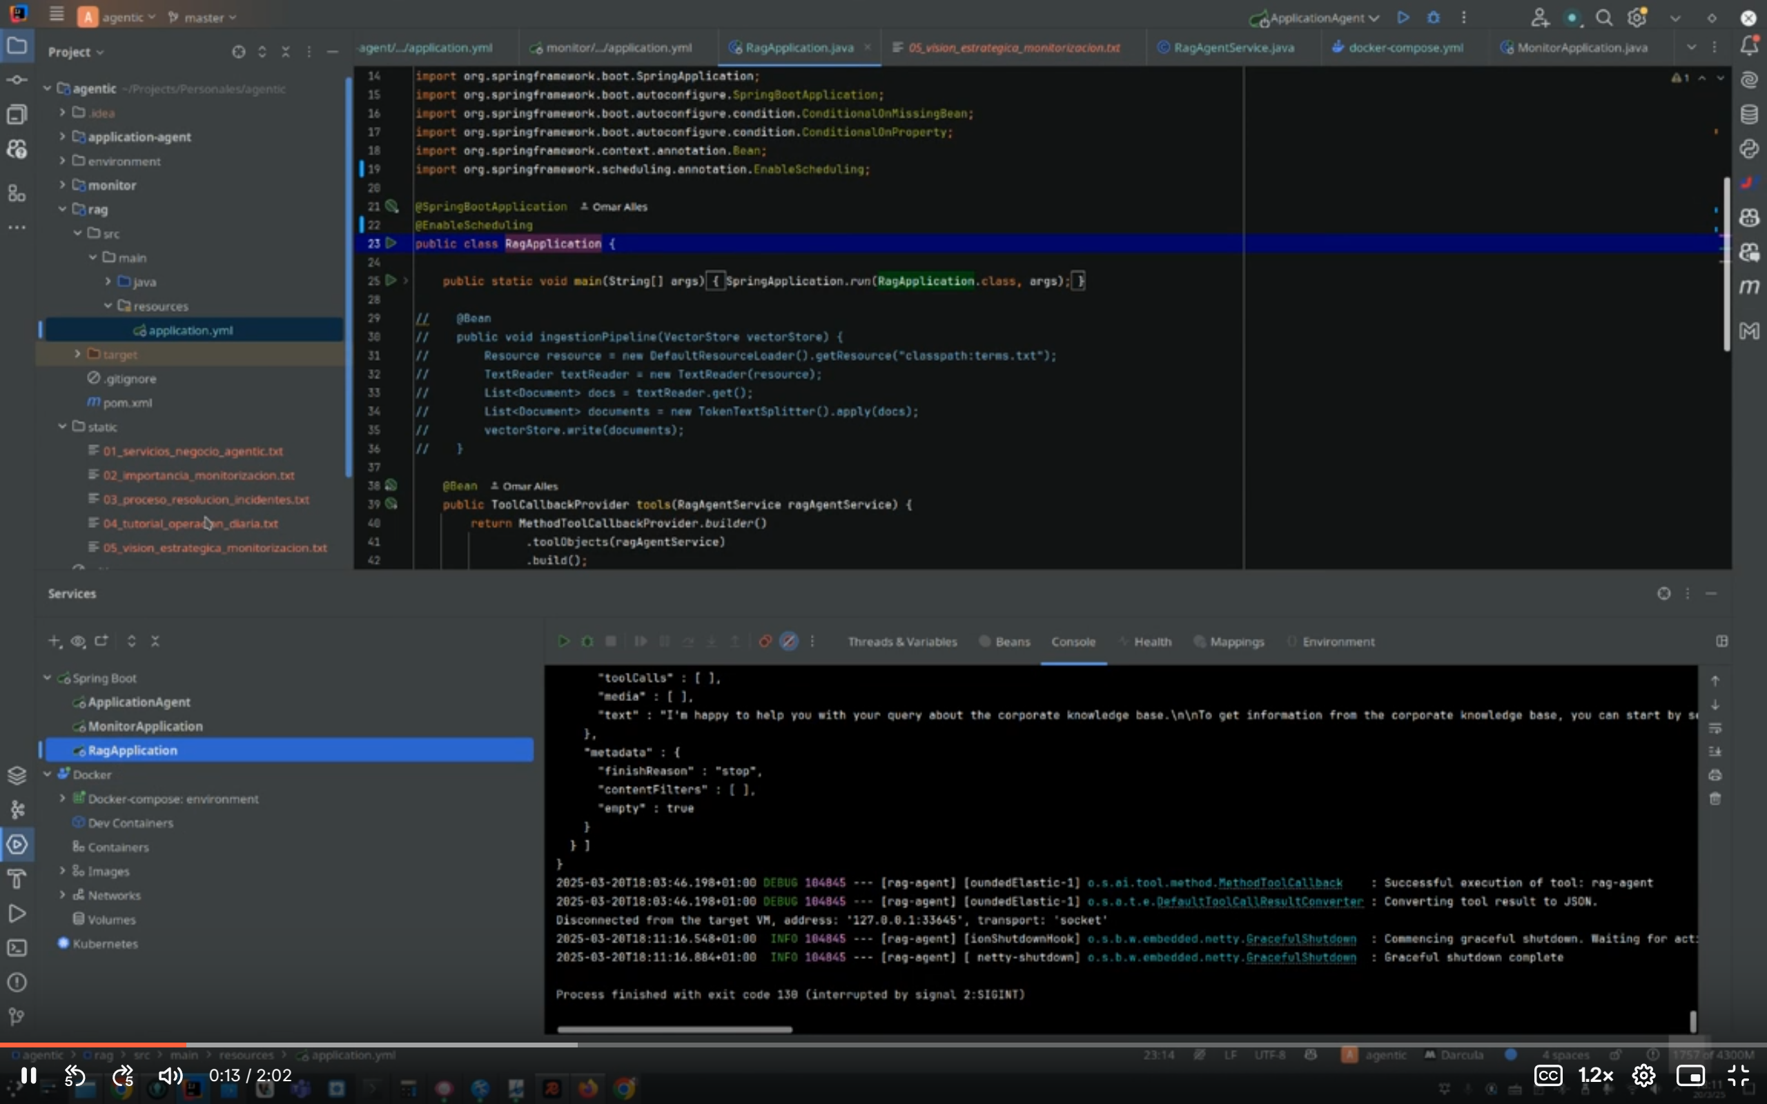
Task: Expand the monitor module folder
Action: [x=62, y=185]
